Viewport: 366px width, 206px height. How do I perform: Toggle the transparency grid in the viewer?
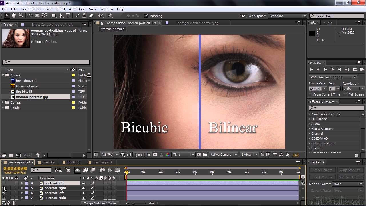[x=205, y=154]
